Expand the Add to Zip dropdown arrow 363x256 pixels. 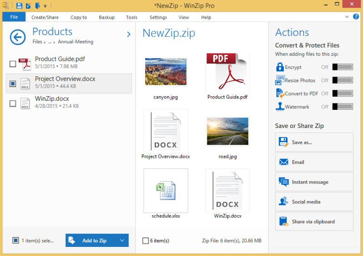[122, 241]
